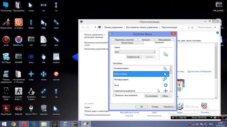Select the Skyrim TES V desktop shortcut
This screenshot has width=227, height=127.
pos(31,110)
